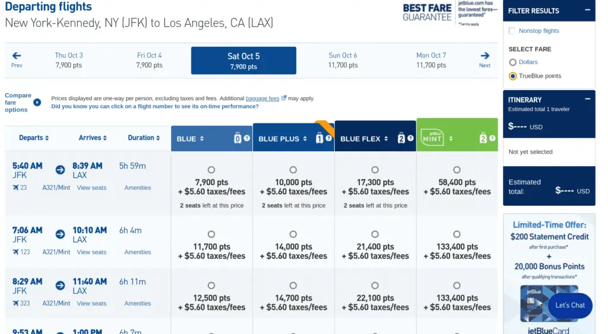Select Blue Flex 17,300 pts fare
This screenshot has height=334, width=608.
(x=375, y=170)
